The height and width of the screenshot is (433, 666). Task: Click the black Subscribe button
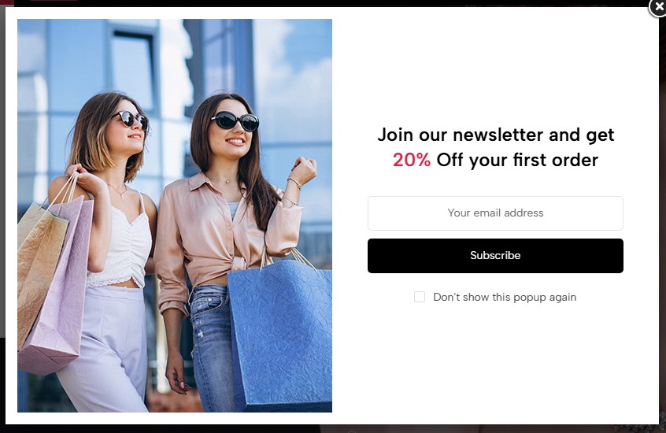click(x=495, y=256)
